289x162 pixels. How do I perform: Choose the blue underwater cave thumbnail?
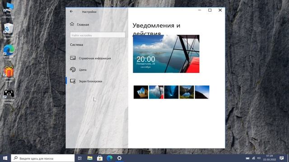click(x=172, y=92)
